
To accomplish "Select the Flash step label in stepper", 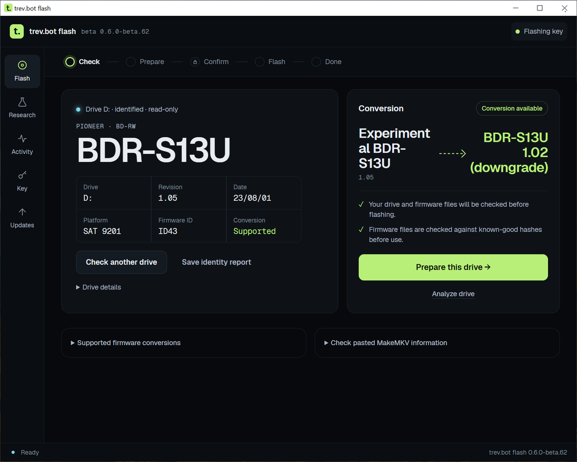I will click(x=277, y=62).
